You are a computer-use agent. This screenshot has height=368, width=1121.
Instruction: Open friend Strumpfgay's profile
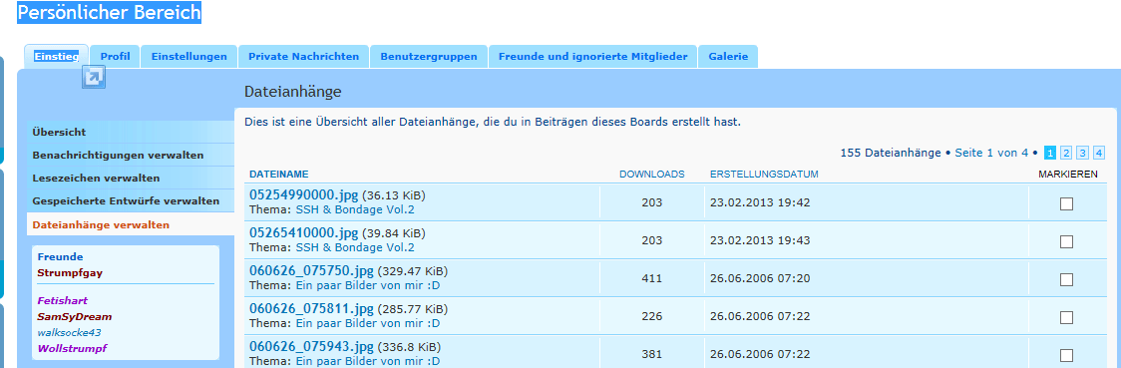(70, 272)
